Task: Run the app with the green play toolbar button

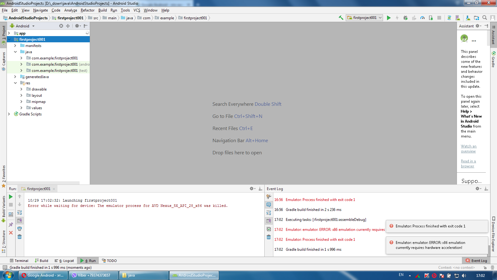Action: [x=389, y=18]
